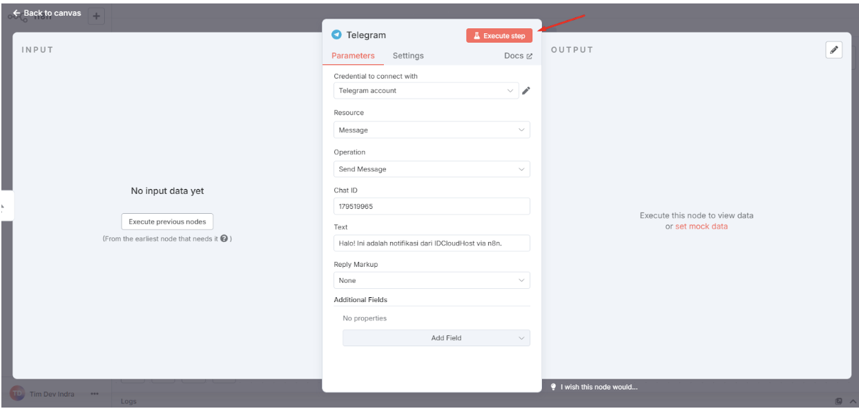Click the help question mark icon
This screenshot has width=859, height=411.
[x=224, y=239]
